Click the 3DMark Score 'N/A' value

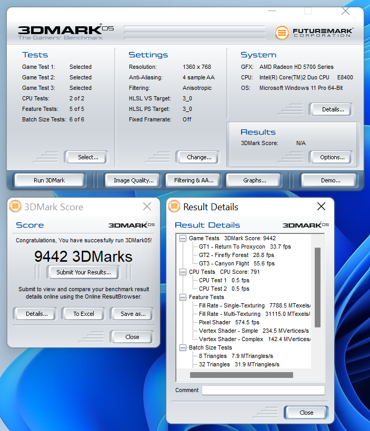click(301, 143)
